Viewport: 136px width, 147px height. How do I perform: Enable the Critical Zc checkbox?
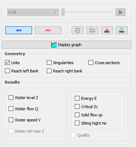pyautogui.click(x=77, y=107)
